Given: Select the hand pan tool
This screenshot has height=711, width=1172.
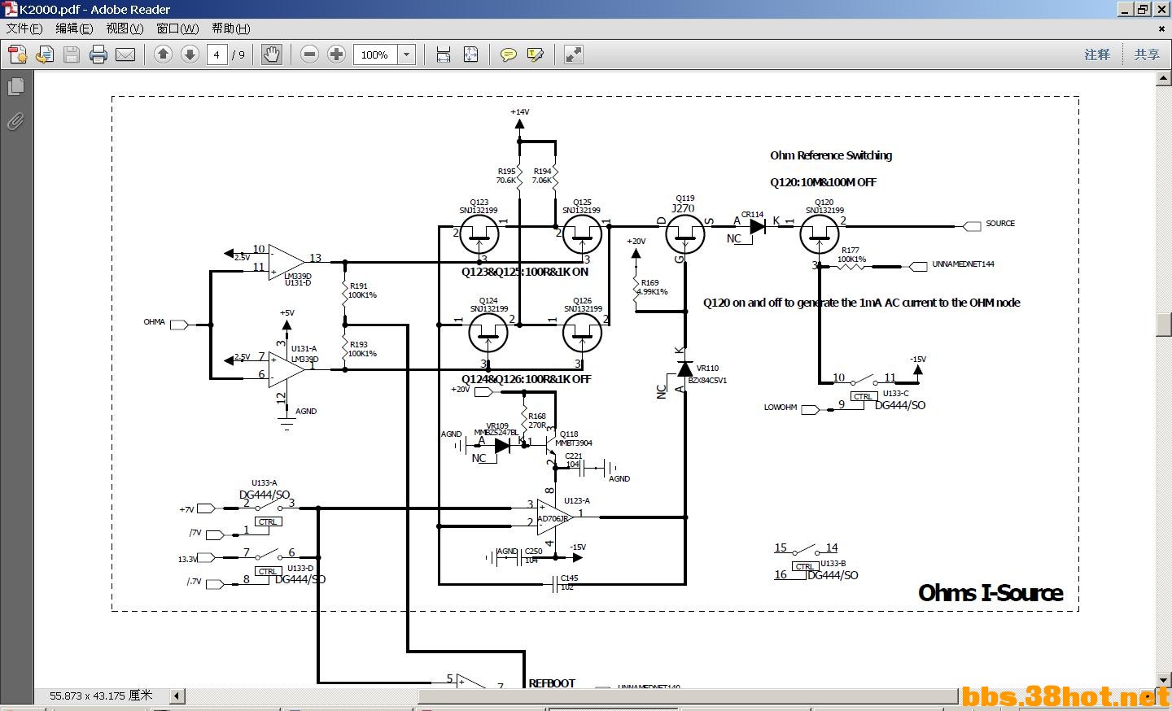Looking at the screenshot, I should [271, 55].
